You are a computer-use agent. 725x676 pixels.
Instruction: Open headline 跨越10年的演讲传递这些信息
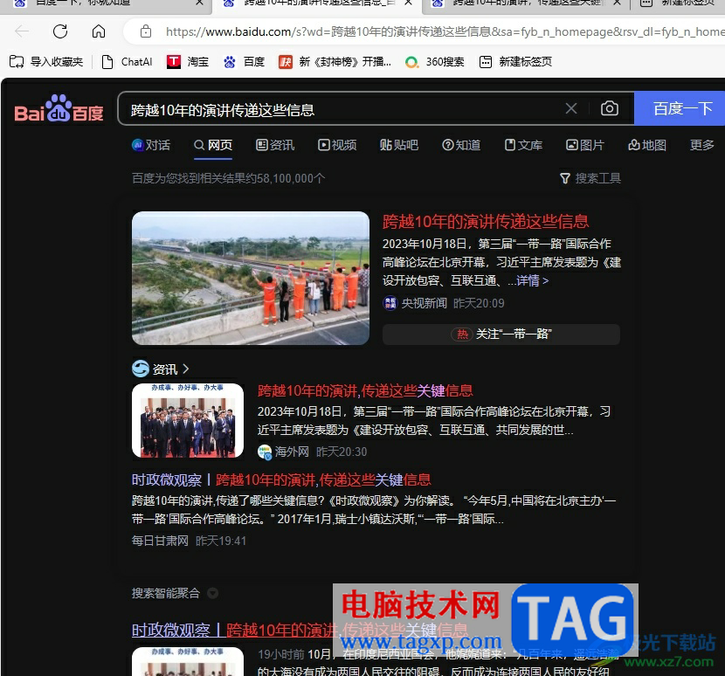click(486, 222)
